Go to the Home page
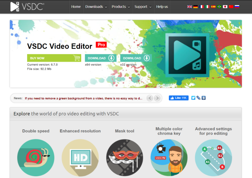Screen dimensions: 252x178 [x=76, y=7]
